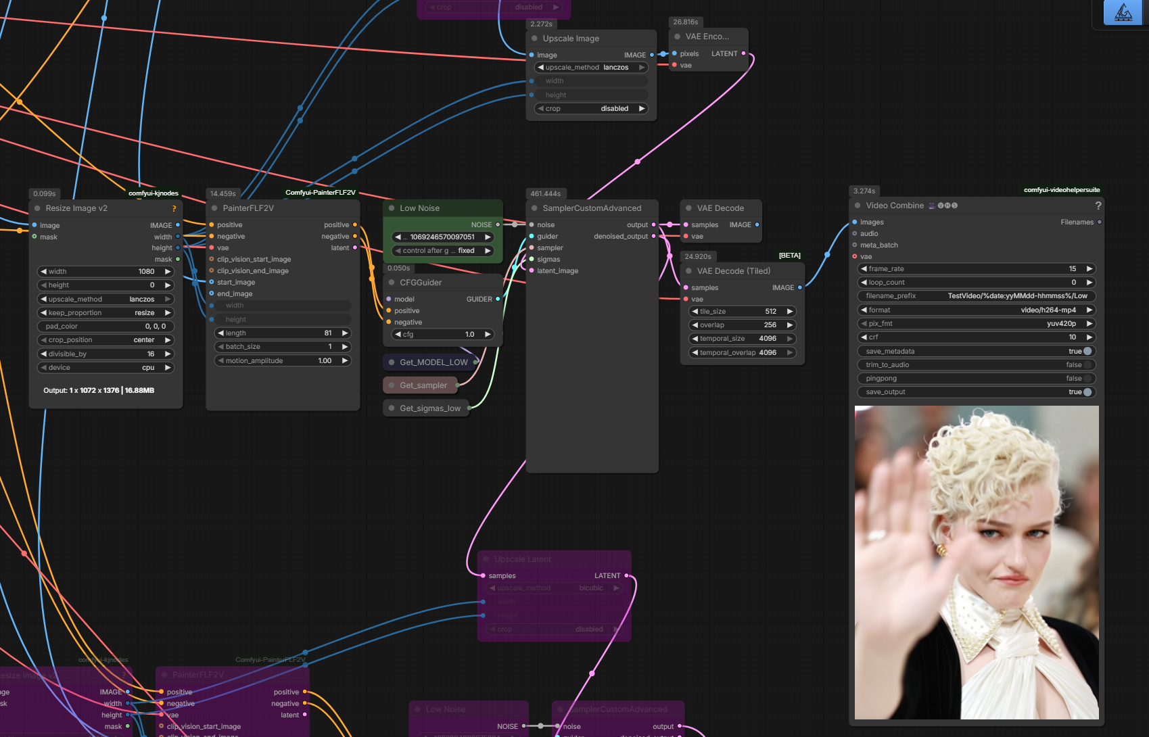Viewport: 1149px width, 737px height.
Task: Collapse the Resize Image v2 node dot
Action: pos(37,208)
